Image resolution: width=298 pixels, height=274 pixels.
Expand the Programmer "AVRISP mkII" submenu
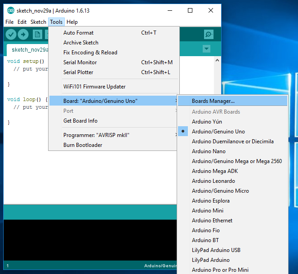click(x=113, y=135)
